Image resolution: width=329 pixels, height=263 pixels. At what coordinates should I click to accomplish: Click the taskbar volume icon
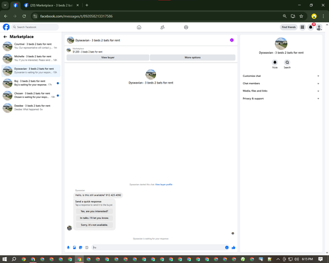(297, 259)
